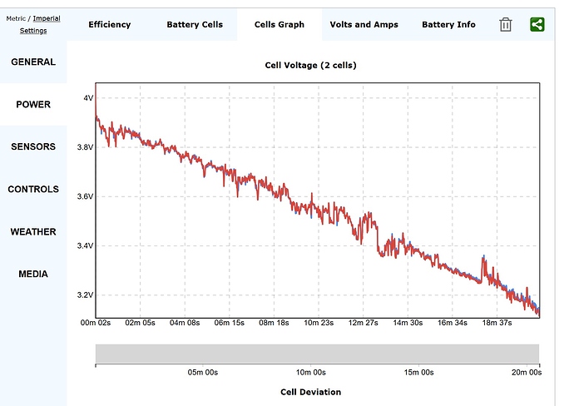The image size is (574, 406).
Task: Switch to the Battery Info tab
Action: click(448, 24)
